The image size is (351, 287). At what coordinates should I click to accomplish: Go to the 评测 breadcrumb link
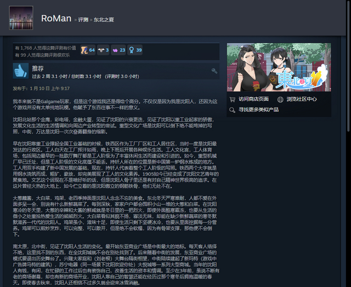[x=83, y=20]
